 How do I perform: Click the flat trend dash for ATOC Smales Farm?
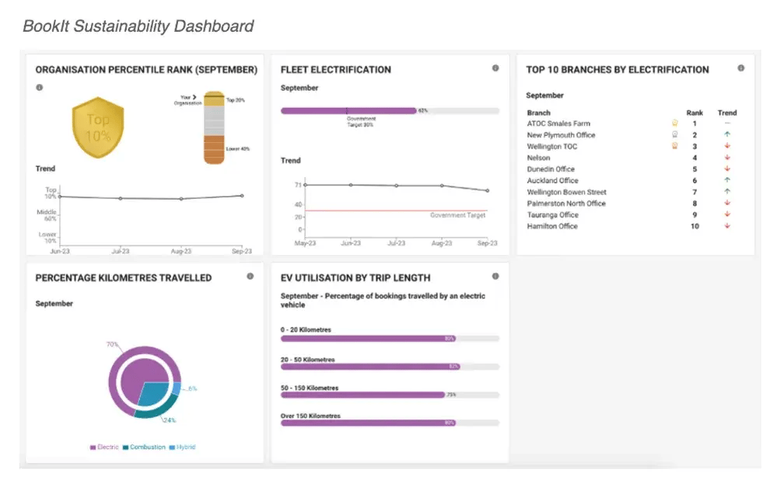tap(727, 124)
